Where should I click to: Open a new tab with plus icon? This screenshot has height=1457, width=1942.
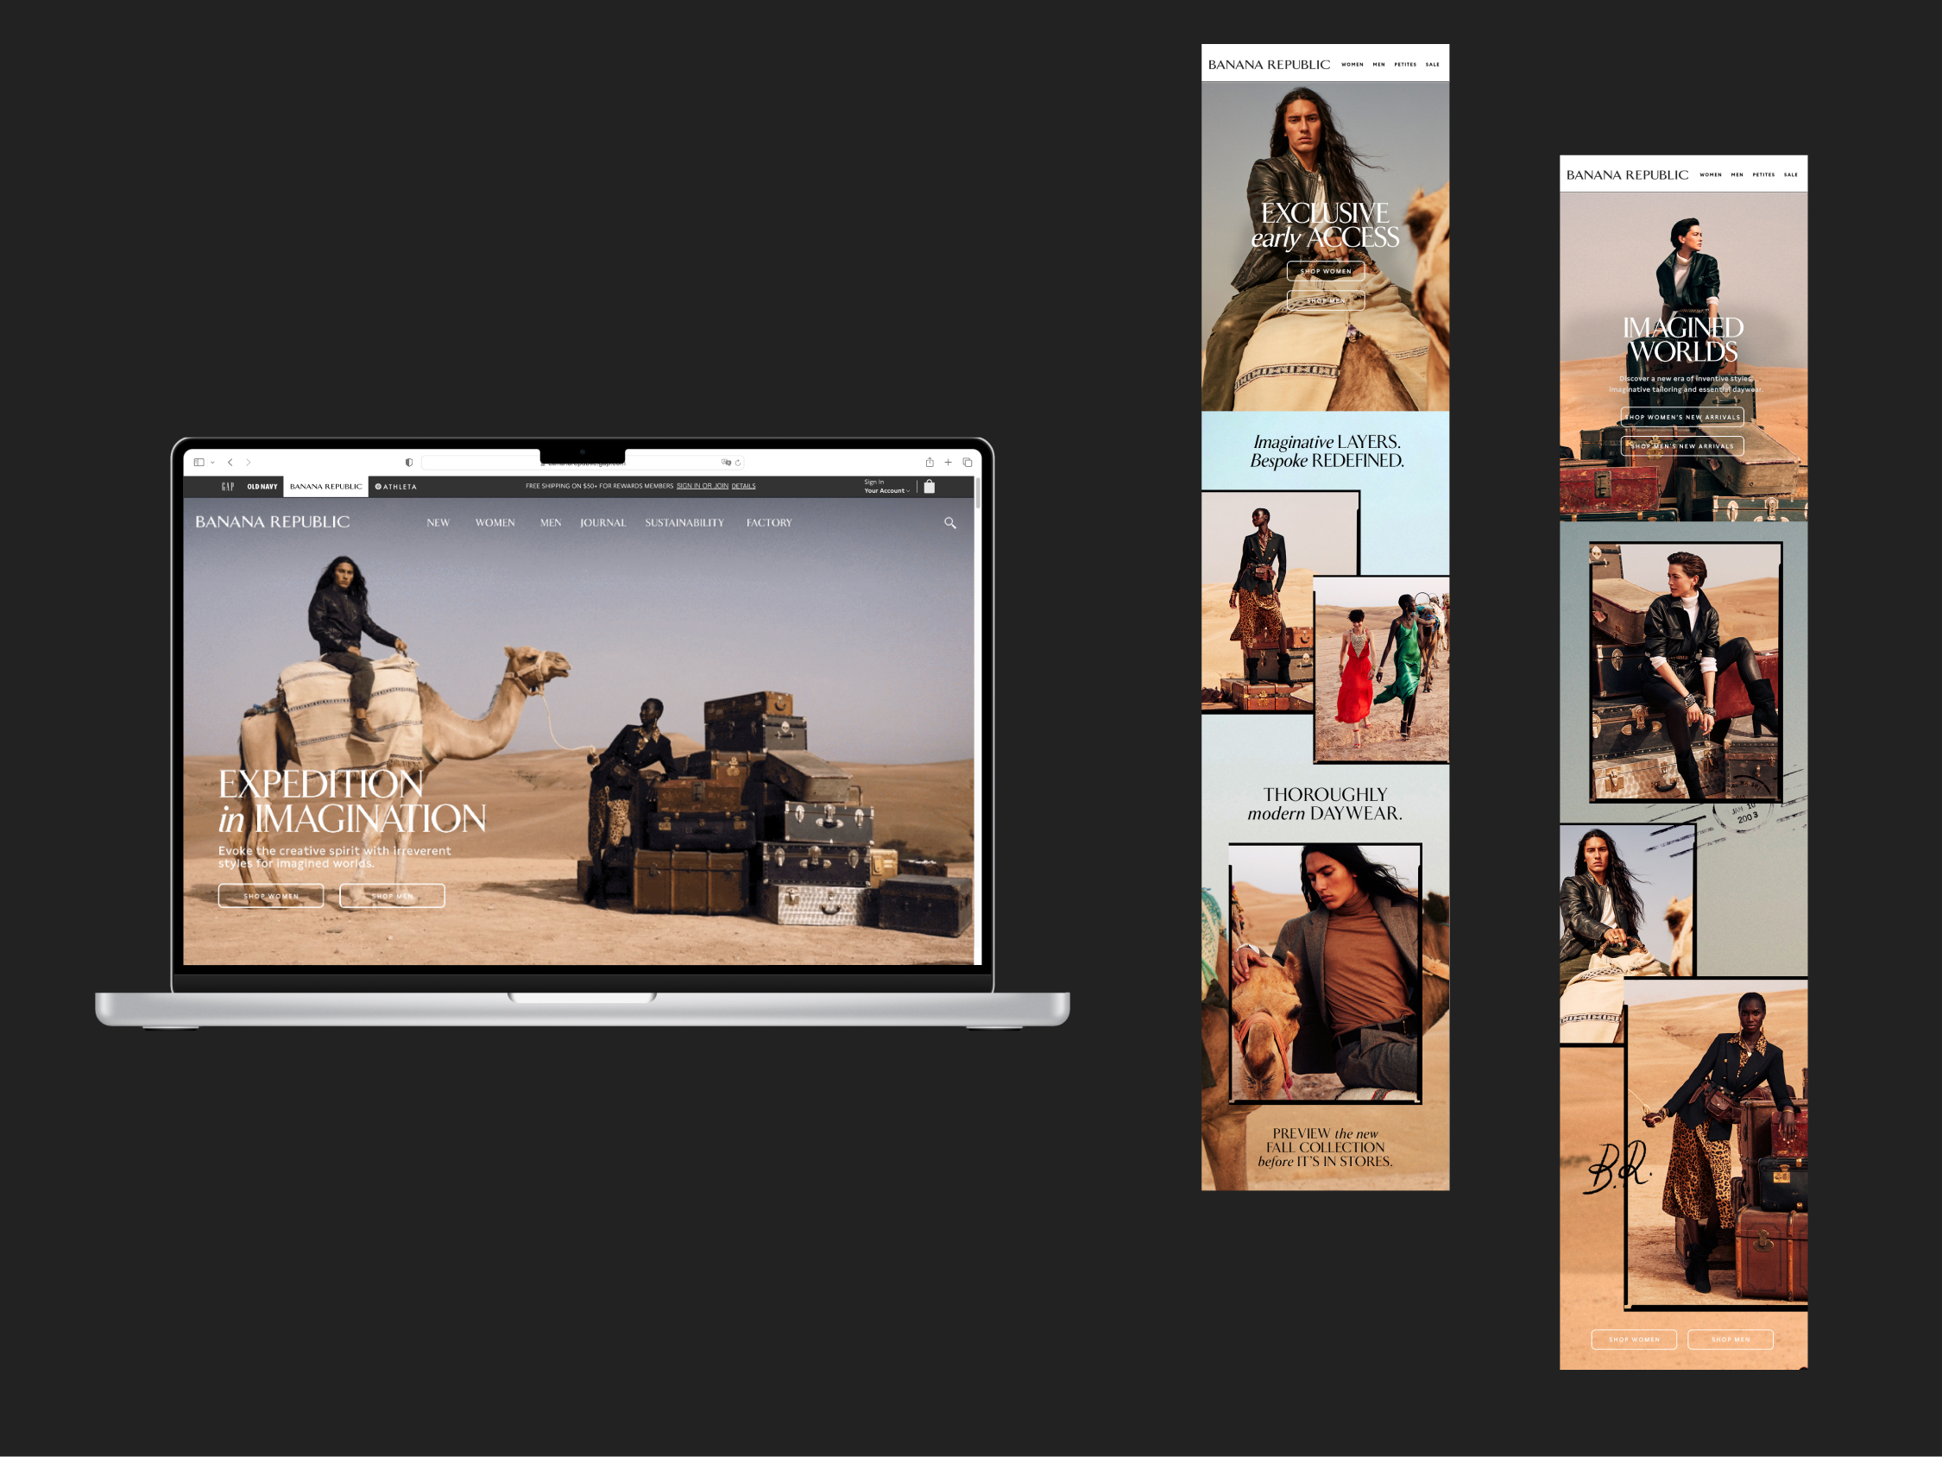(x=949, y=462)
